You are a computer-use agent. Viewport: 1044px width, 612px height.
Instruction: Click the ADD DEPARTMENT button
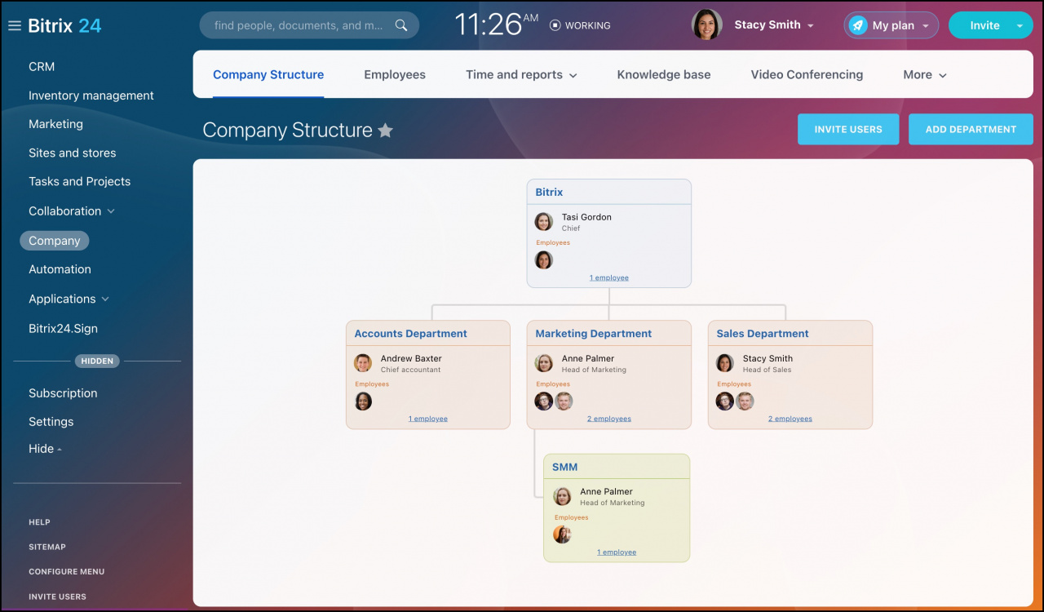click(971, 129)
